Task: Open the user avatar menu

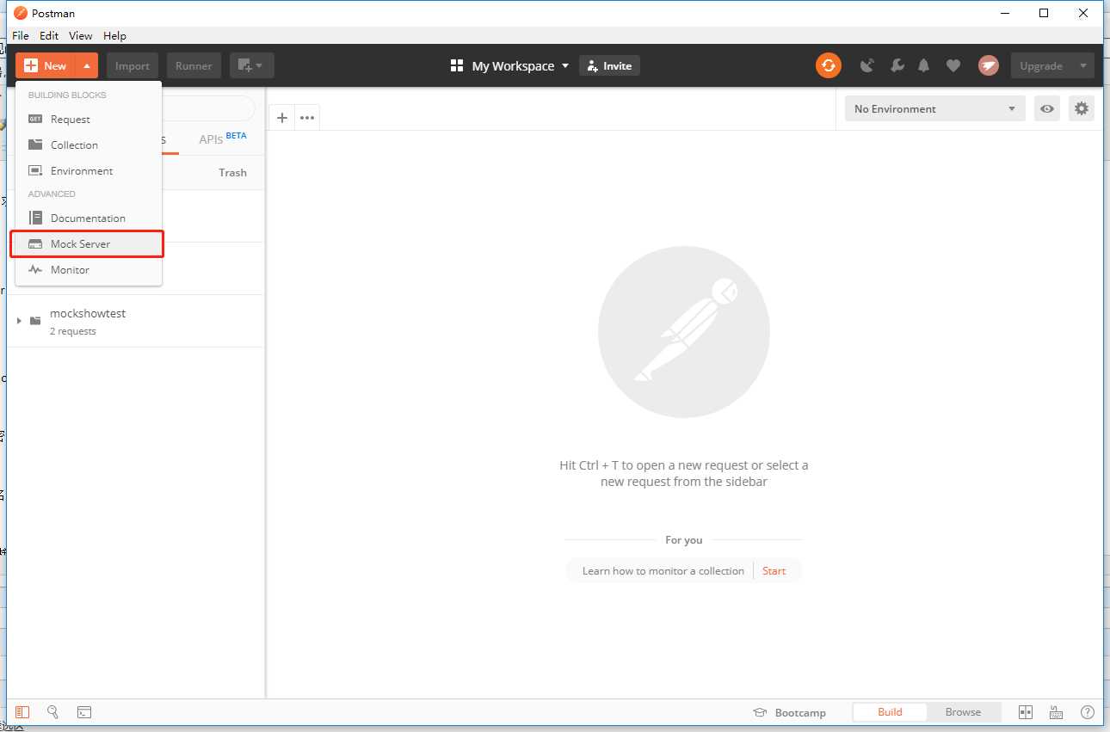Action: pyautogui.click(x=988, y=65)
